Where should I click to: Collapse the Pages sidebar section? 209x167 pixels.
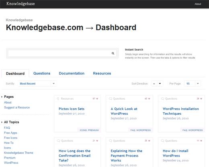(2, 97)
